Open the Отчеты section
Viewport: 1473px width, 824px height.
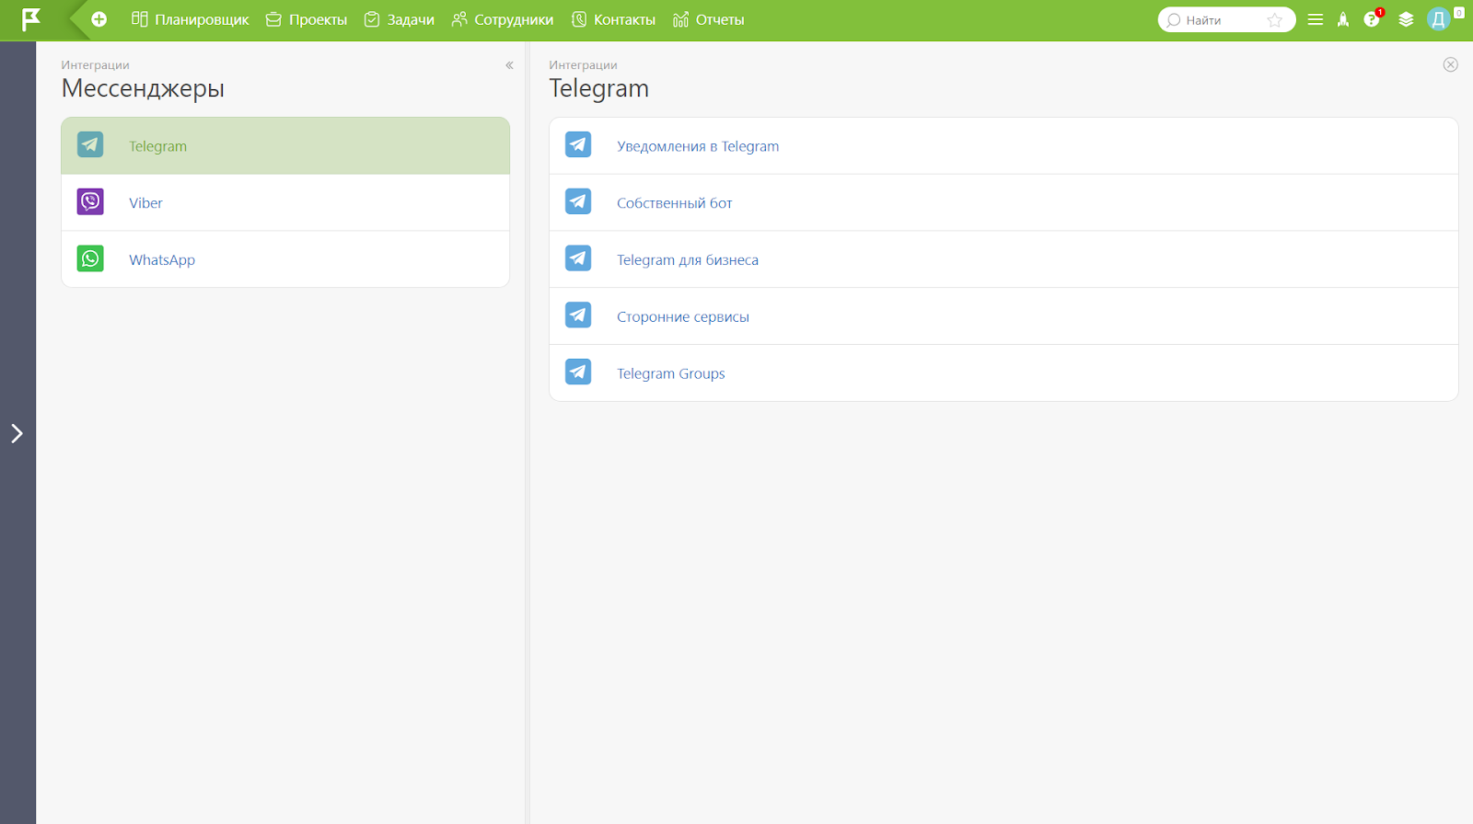(x=709, y=19)
